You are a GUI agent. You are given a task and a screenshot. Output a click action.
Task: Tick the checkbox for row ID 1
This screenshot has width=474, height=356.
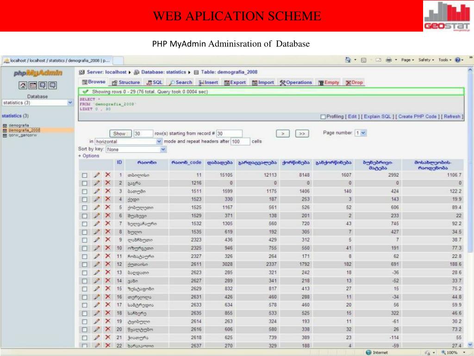85,175
